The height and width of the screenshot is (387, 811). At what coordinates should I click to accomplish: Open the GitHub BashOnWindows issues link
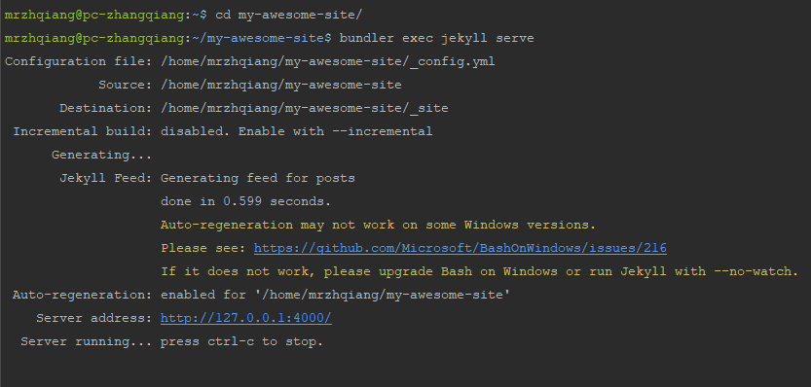[x=460, y=249]
